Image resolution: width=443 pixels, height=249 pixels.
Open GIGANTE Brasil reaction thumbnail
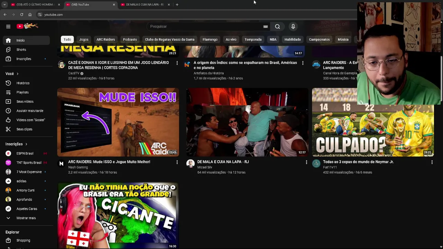point(118,215)
